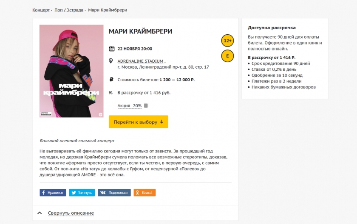Open the ADRENALINE STADIUM venue link

pos(140,61)
